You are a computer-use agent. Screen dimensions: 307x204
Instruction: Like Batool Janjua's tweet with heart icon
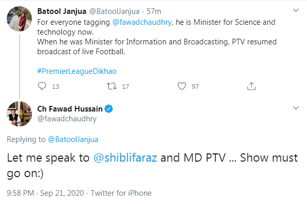182,86
